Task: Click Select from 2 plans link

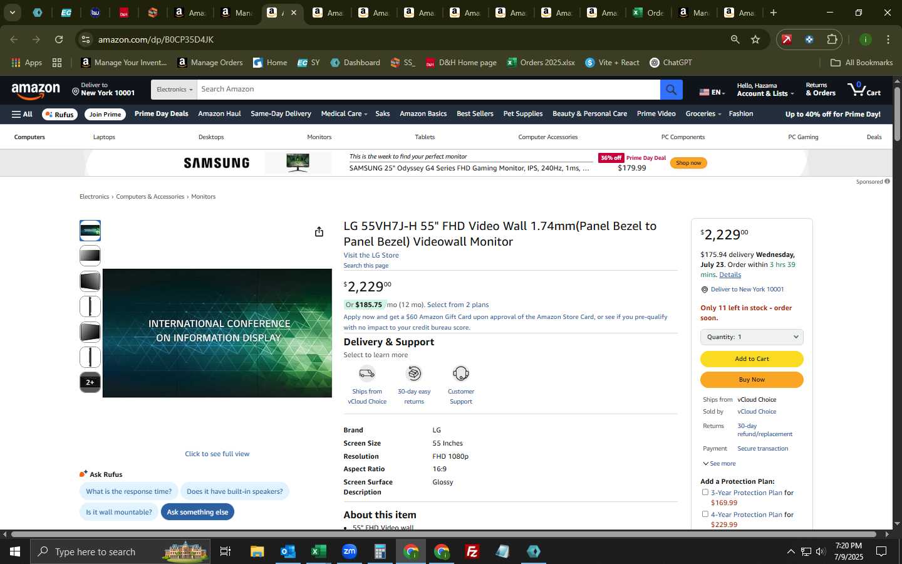Action: coord(458,305)
